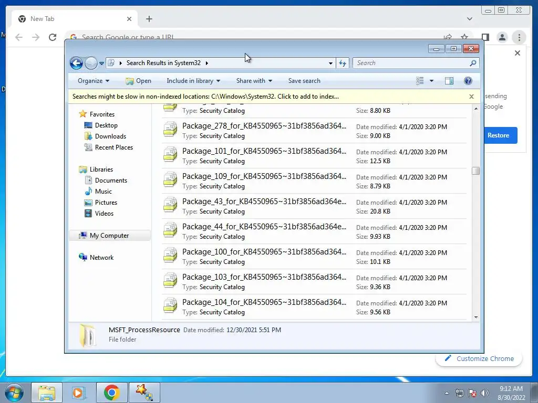The width and height of the screenshot is (538, 403).
Task: Show hidden icons arrow in system tray
Action: [447, 393]
